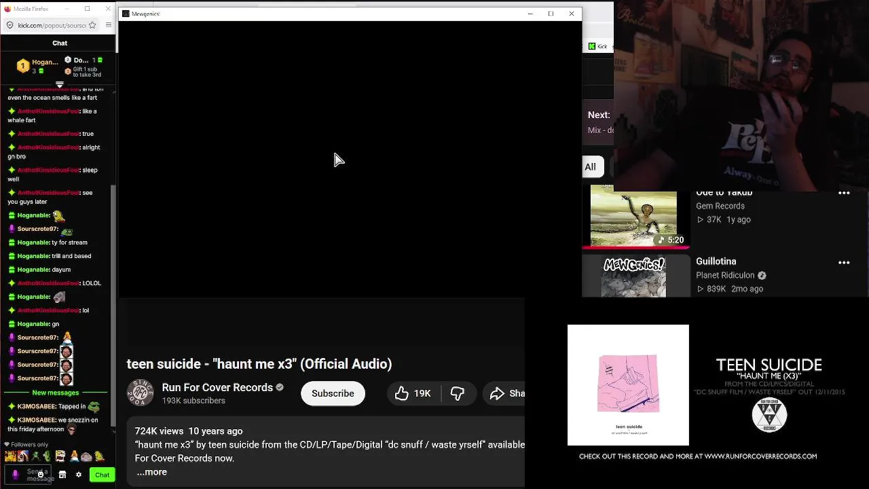Insert the second emote in quick emote bar
Screen dimensions: 869x489
22,456
